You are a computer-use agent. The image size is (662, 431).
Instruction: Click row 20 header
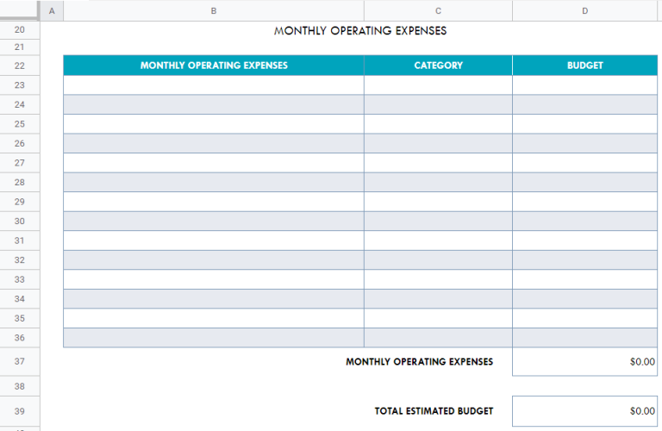point(20,30)
